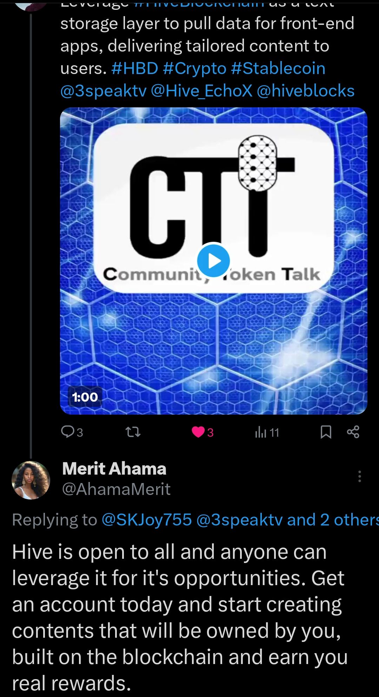Image resolution: width=379 pixels, height=697 pixels.
Task: Tap Merit Ahama display name
Action: click(114, 469)
